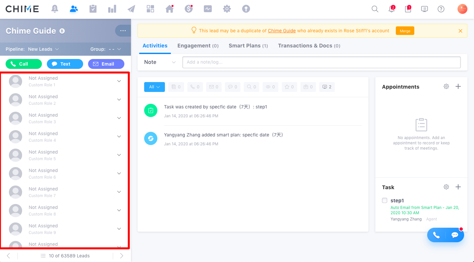
Task: Switch to the Activities tab
Action: click(155, 46)
